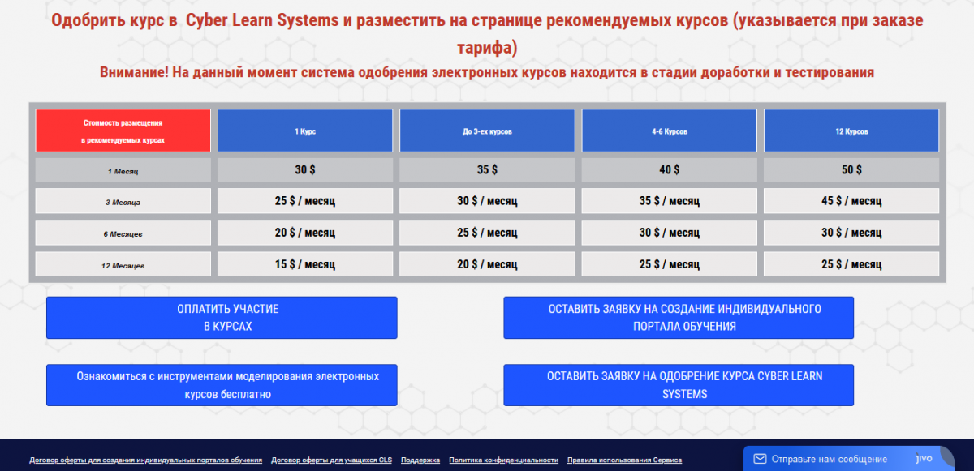Click 25 $ / месяц in the 3 Месяца row
The width and height of the screenshot is (974, 471).
305,202
